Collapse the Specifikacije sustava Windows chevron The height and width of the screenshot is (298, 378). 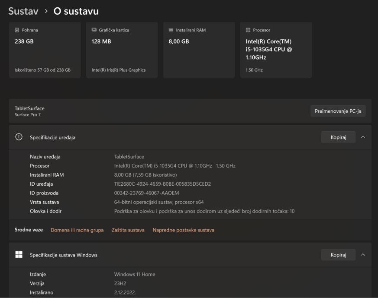point(363,255)
